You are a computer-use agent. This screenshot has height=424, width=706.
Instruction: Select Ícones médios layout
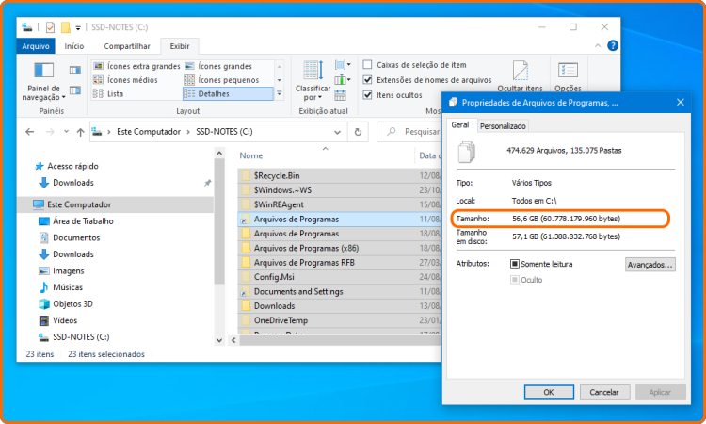click(x=125, y=80)
